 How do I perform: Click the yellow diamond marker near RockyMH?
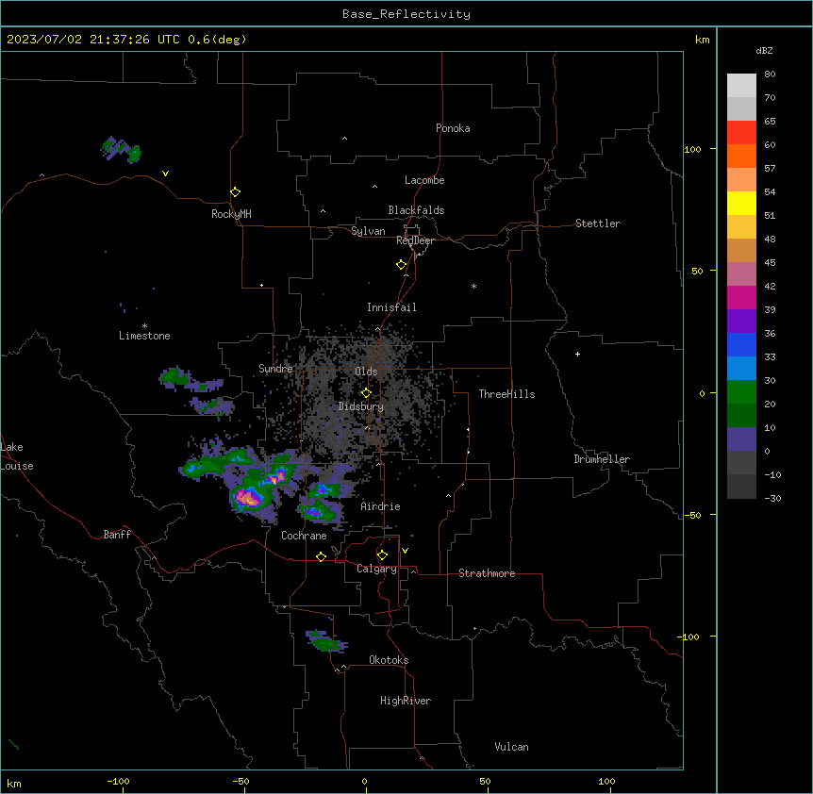pyautogui.click(x=236, y=192)
